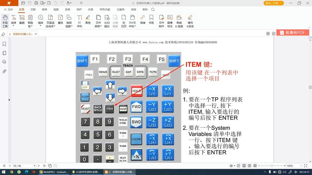Expand the touch mode dropdown in title bar
The width and height of the screenshot is (312, 175).
click(x=71, y=3)
